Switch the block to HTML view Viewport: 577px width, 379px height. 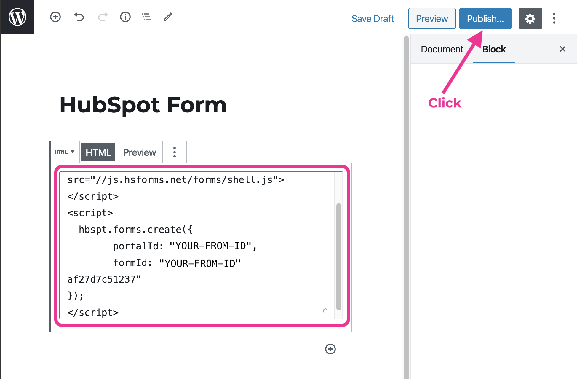point(98,152)
